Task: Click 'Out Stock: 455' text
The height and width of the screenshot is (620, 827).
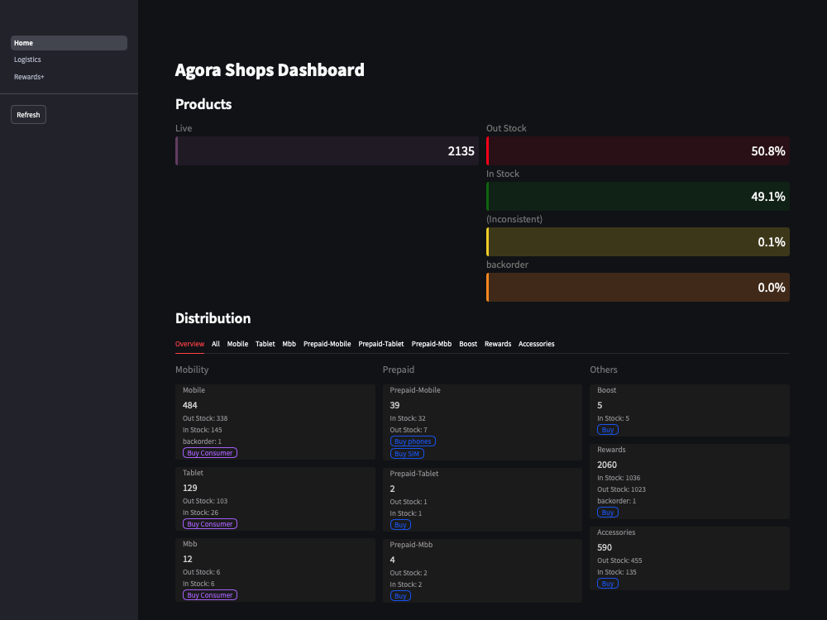Action: click(619, 560)
